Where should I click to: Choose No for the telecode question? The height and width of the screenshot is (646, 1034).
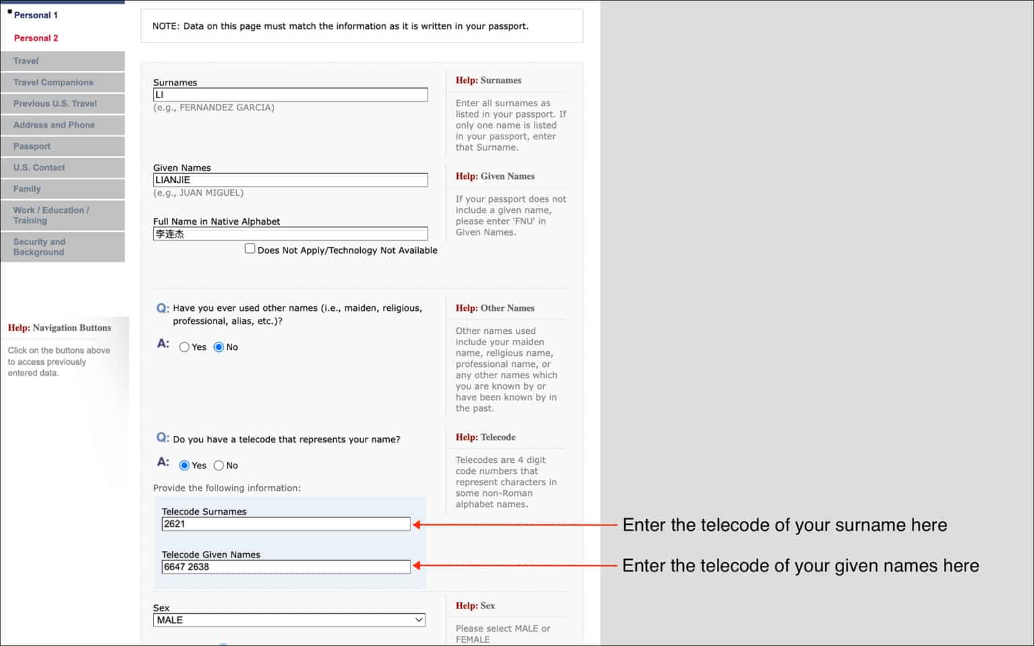pos(219,466)
